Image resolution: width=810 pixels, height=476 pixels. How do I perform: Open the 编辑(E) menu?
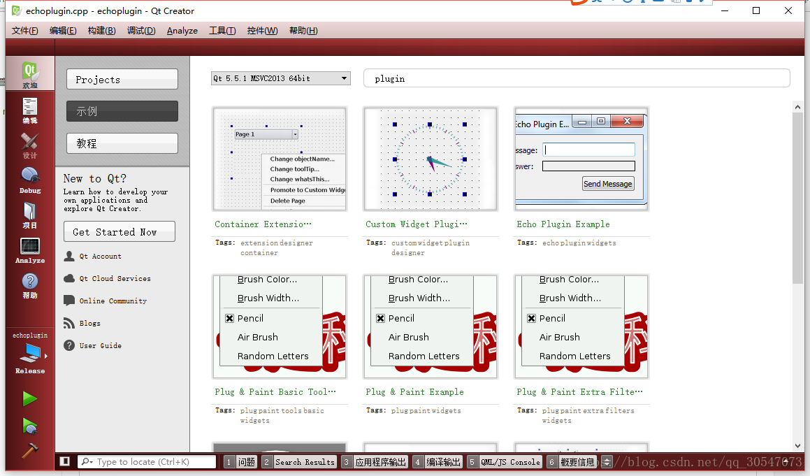tap(63, 31)
